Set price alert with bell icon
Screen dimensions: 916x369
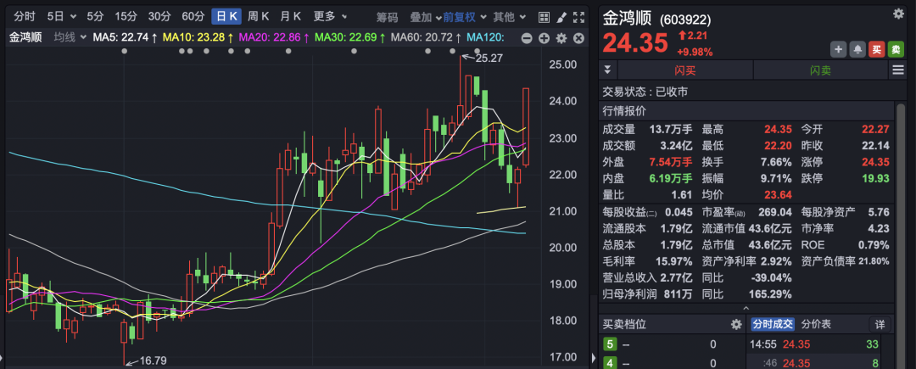click(857, 50)
